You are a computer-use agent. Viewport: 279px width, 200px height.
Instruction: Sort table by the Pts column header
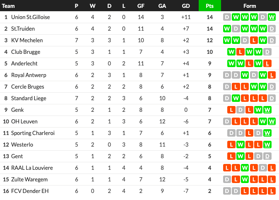(210, 6)
